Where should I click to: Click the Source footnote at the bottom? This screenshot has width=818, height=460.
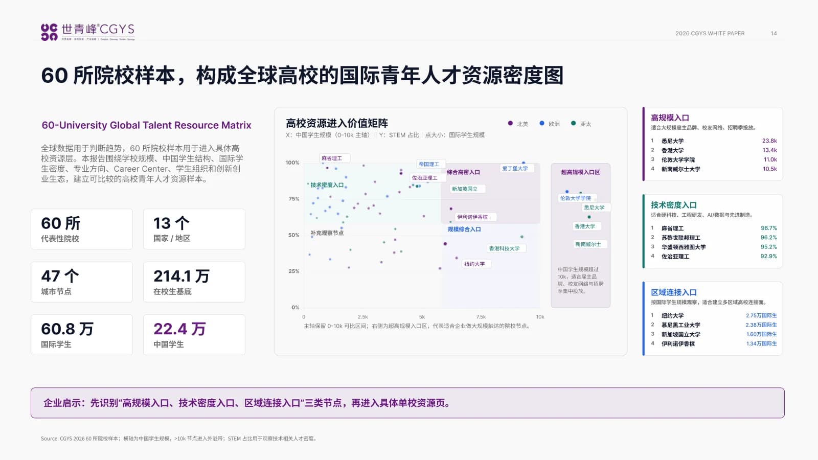pos(179,439)
